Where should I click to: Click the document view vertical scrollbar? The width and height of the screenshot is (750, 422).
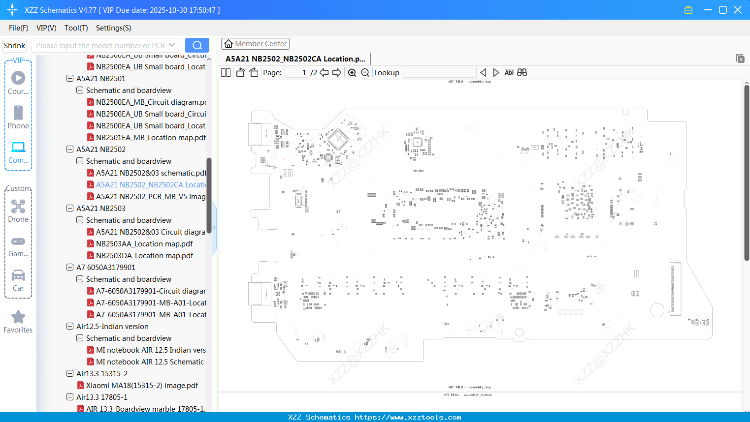tap(747, 173)
